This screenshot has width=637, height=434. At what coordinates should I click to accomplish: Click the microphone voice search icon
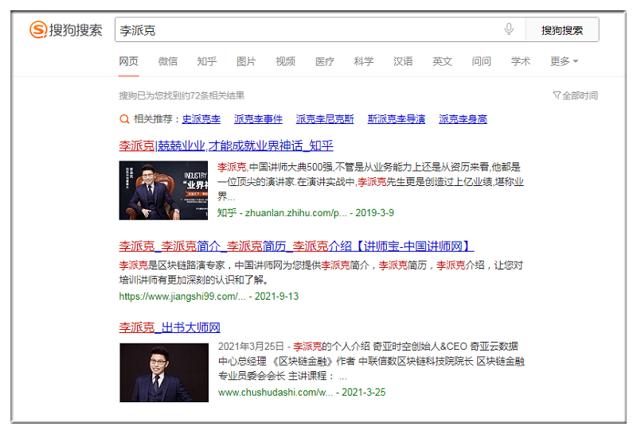click(x=509, y=29)
